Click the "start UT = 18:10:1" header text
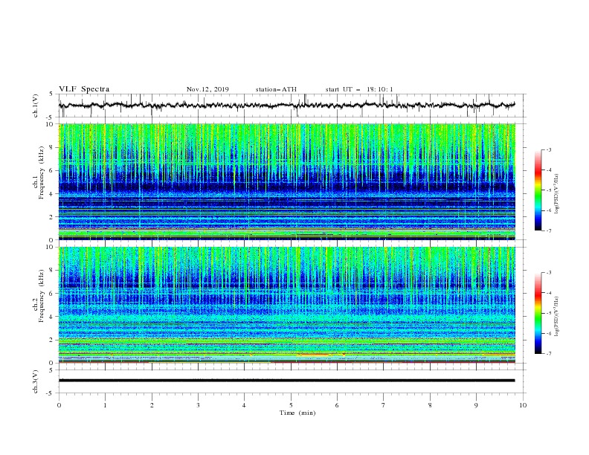The width and height of the screenshot is (589, 455). (x=359, y=89)
